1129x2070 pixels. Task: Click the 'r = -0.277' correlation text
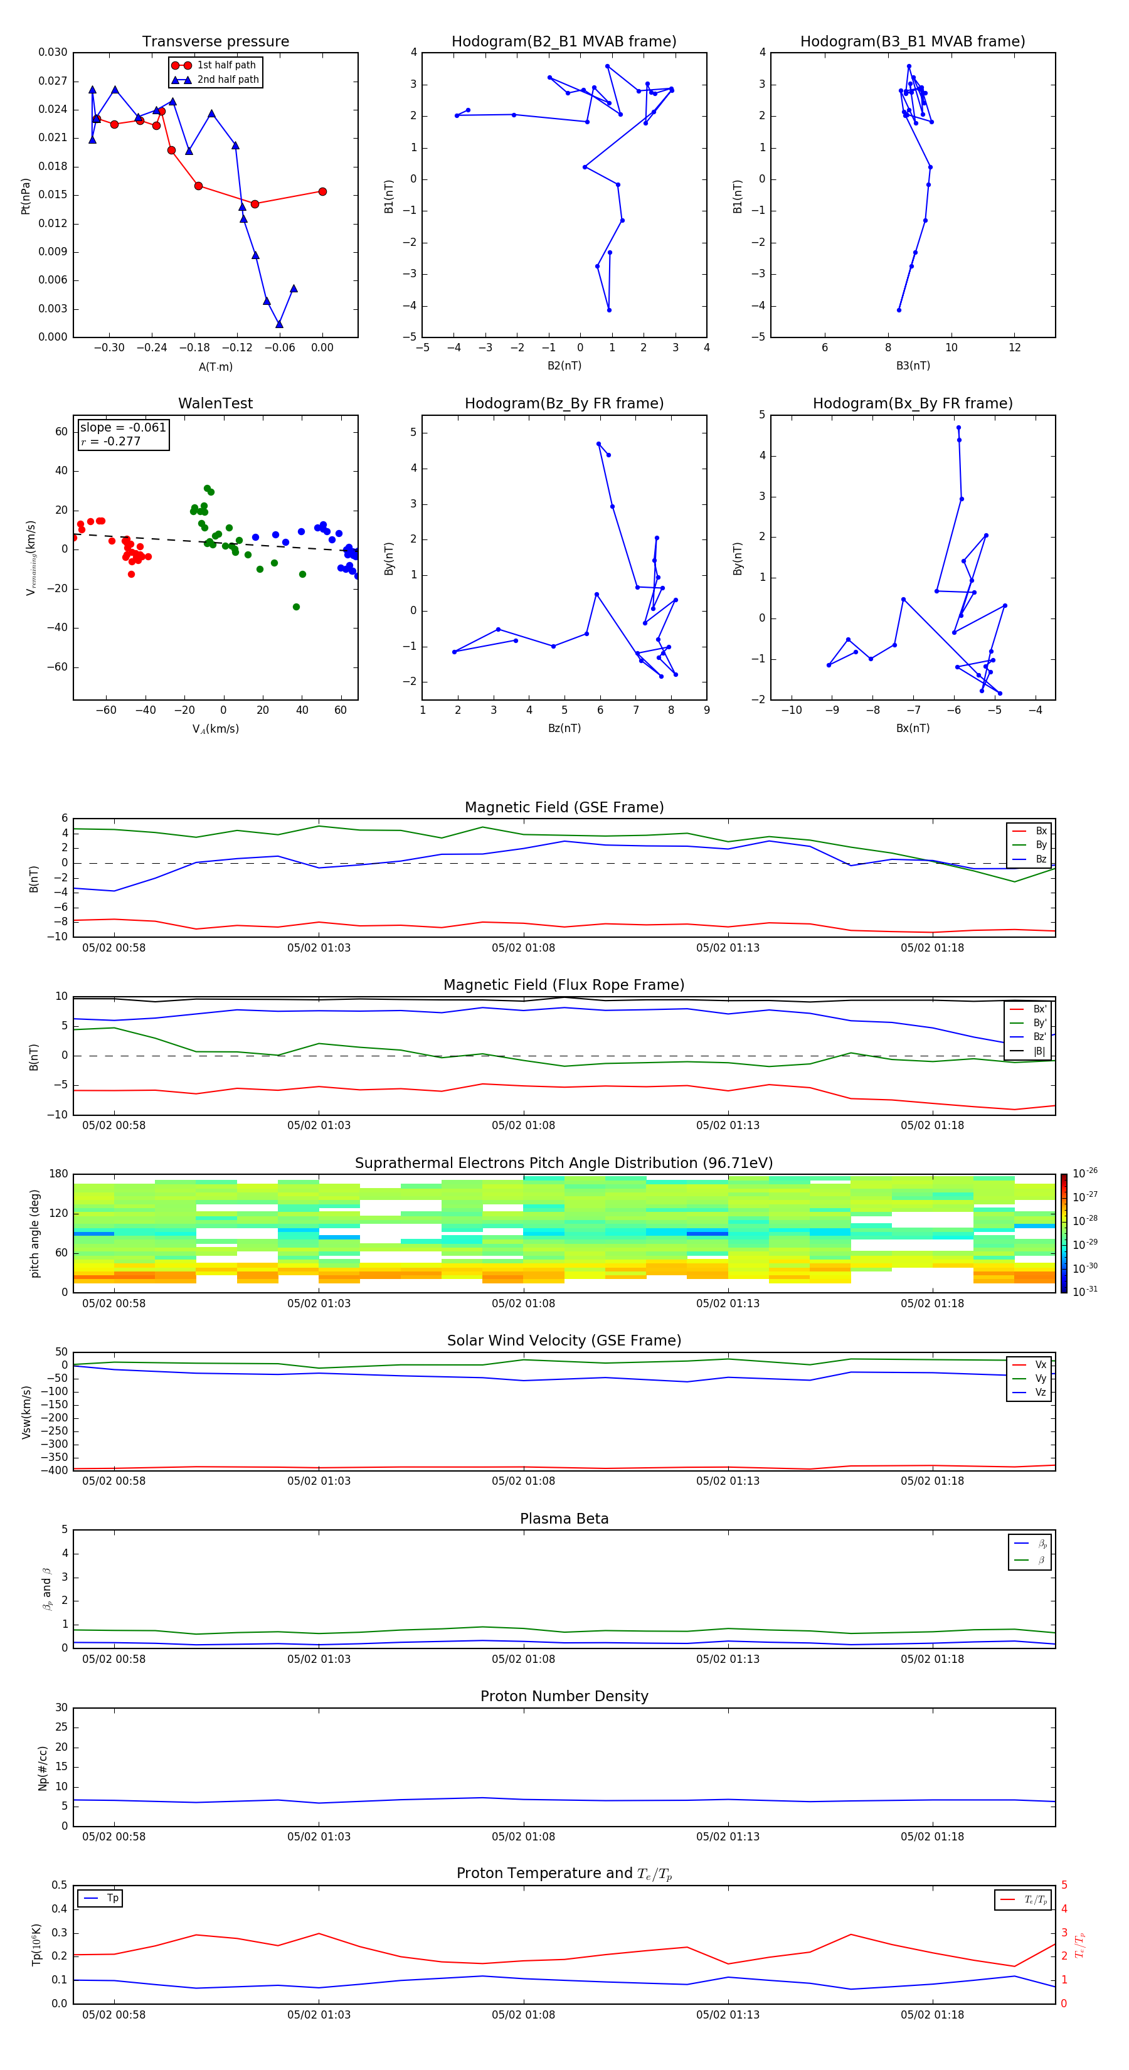[111, 441]
